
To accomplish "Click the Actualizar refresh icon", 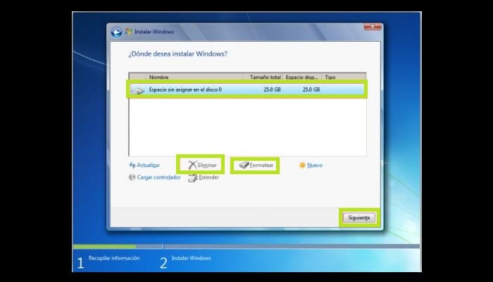I will pyautogui.click(x=132, y=165).
